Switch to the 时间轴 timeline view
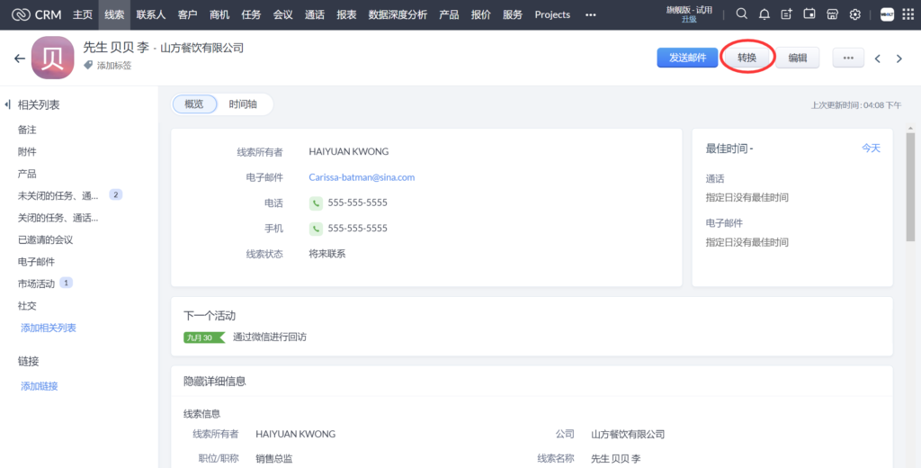The height and width of the screenshot is (468, 921). [x=243, y=104]
